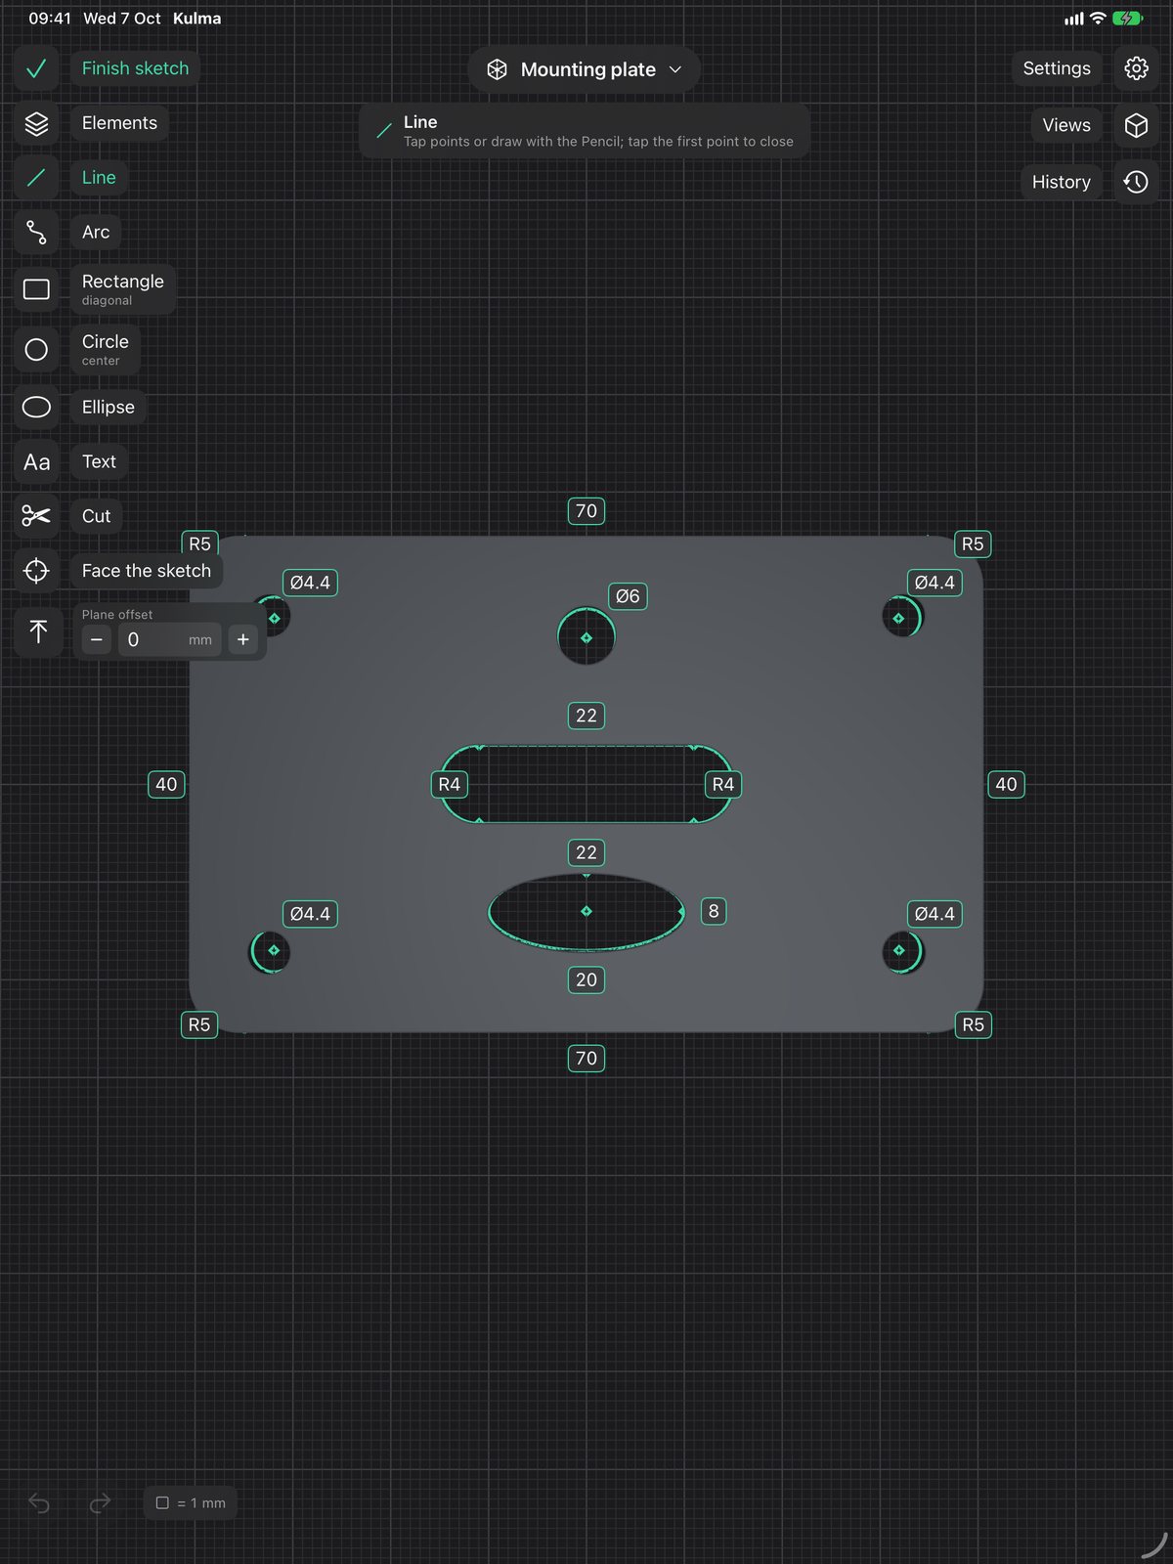
Task: Increase plane offset with plus button
Action: (x=243, y=639)
